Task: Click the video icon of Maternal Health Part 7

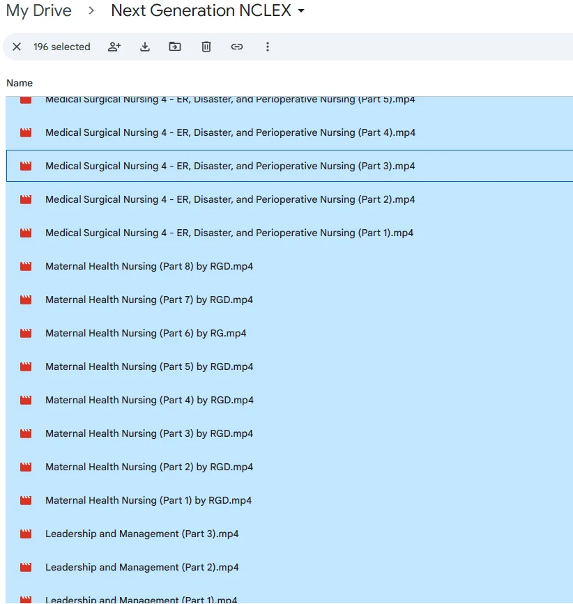Action: pyautogui.click(x=26, y=300)
